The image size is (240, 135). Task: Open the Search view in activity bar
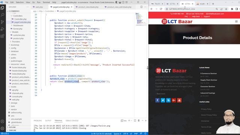[x=3, y=15]
